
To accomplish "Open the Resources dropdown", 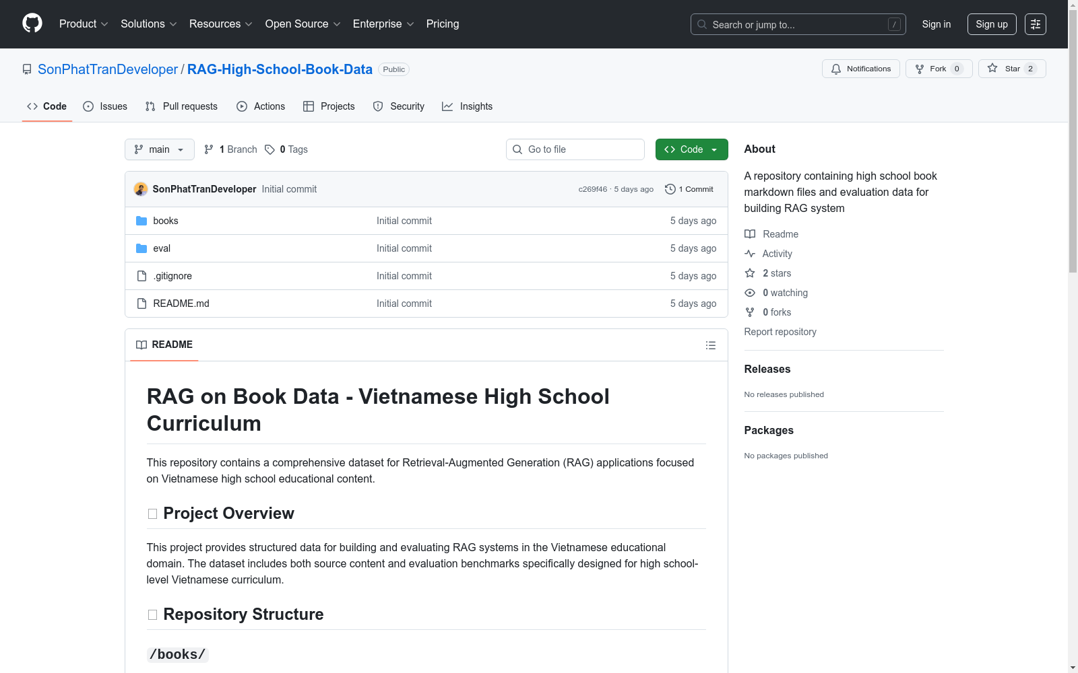I will (x=221, y=24).
